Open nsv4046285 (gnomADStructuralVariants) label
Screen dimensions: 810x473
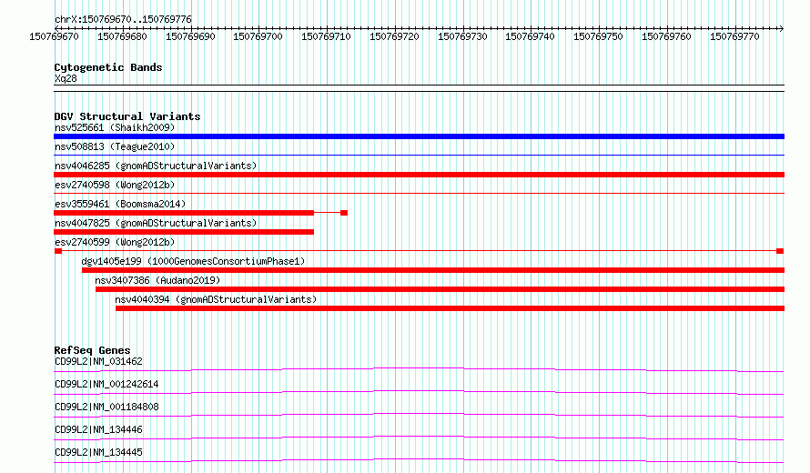(156, 166)
